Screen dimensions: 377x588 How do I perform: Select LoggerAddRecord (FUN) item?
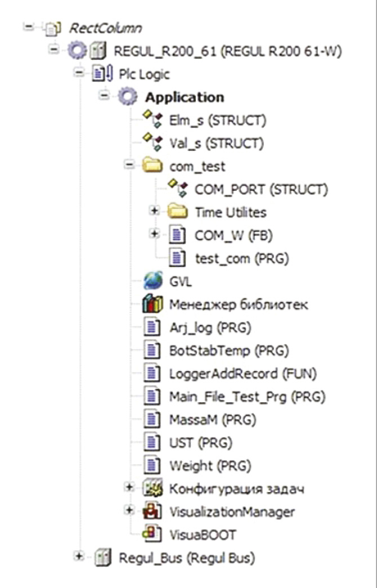tap(243, 374)
